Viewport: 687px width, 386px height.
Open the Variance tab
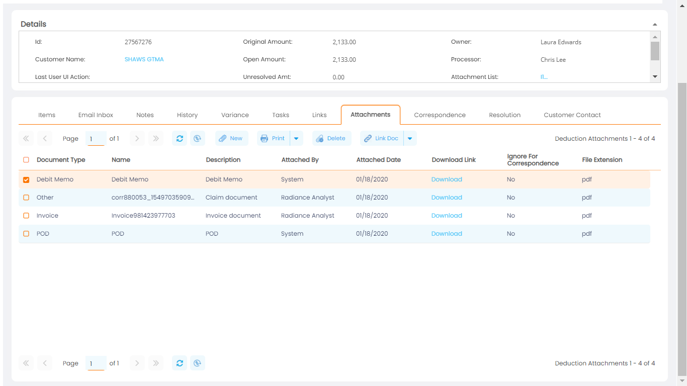point(234,115)
